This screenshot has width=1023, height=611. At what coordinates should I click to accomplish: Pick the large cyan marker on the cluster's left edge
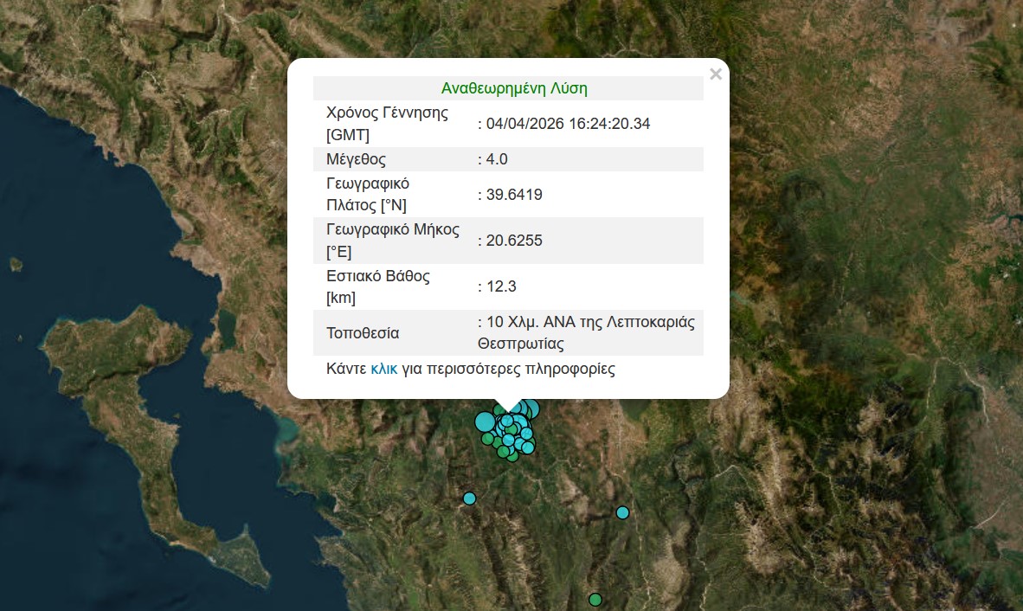485,421
